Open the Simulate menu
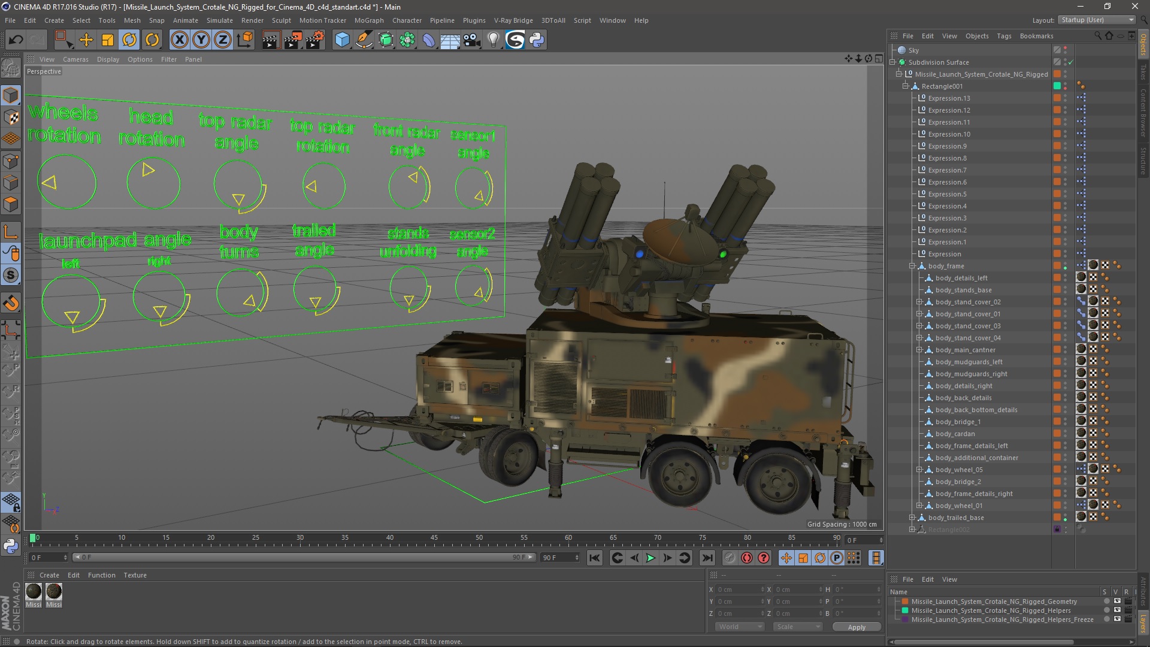 point(220,20)
